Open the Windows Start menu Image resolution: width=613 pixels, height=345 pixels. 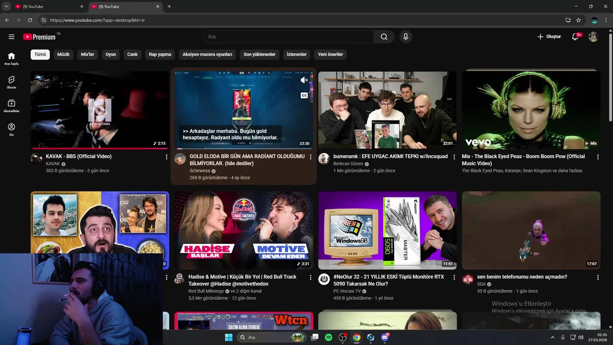229,337
